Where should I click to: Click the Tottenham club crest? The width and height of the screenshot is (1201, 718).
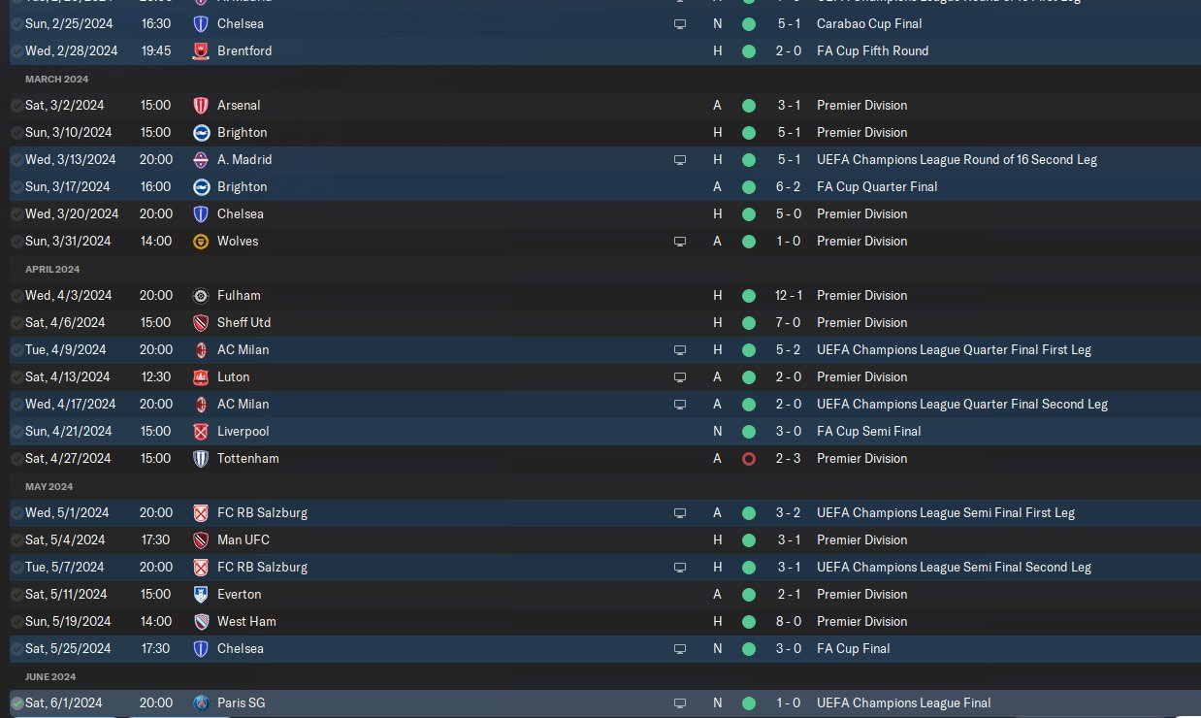click(201, 458)
